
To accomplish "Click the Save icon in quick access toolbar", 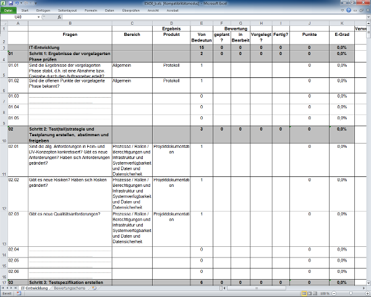I will pyautogui.click(x=11, y=3).
